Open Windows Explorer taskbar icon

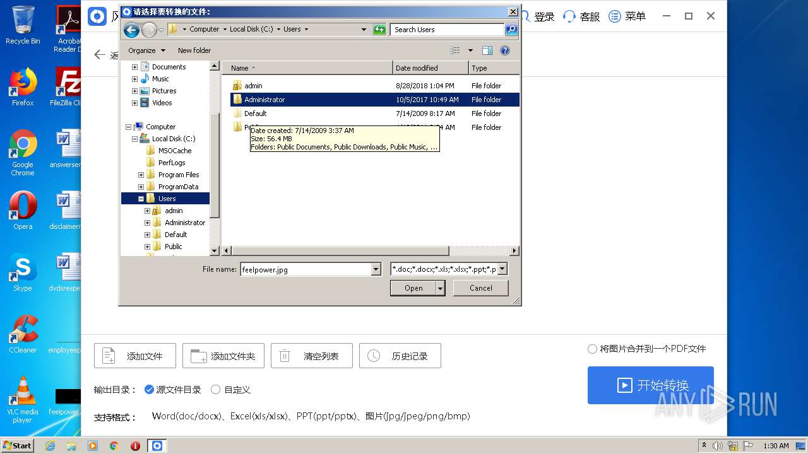(71, 446)
